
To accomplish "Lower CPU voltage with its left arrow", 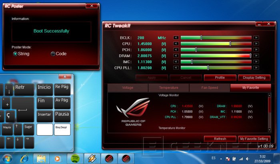I will click(x=176, y=44).
